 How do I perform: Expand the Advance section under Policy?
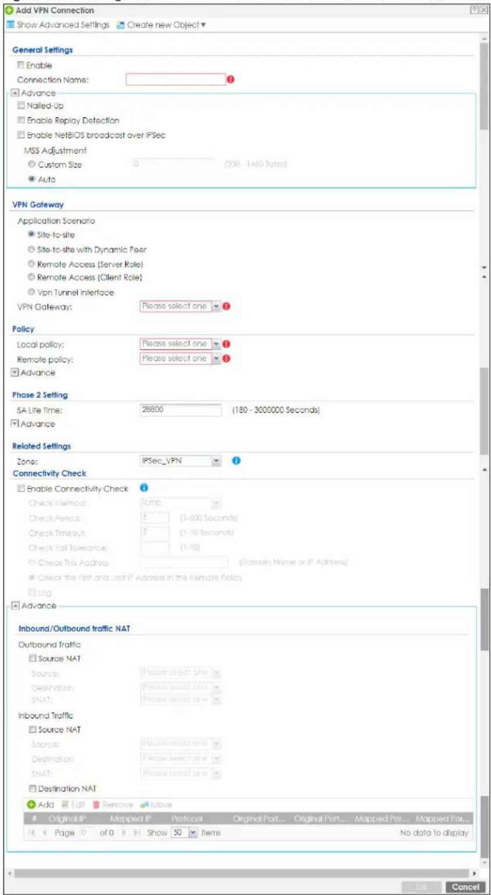[15, 371]
